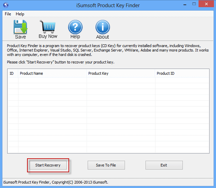The width and height of the screenshot is (216, 188).
Task: Open the File menu
Action: 8,14
